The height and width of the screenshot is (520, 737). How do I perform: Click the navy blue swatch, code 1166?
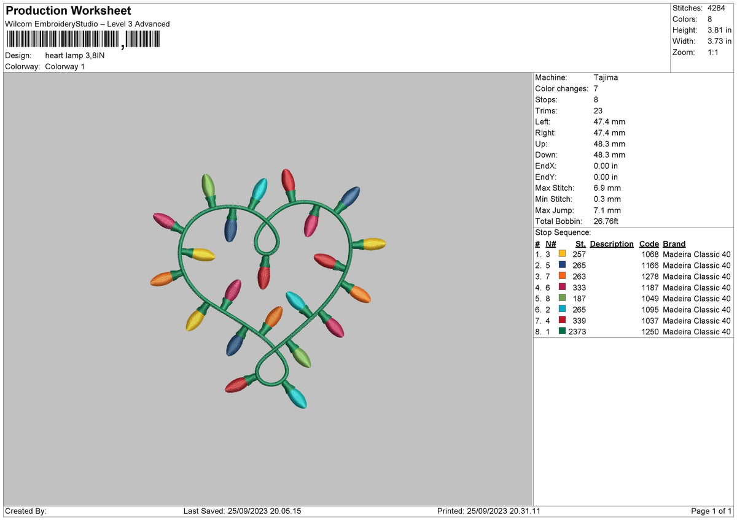562,266
